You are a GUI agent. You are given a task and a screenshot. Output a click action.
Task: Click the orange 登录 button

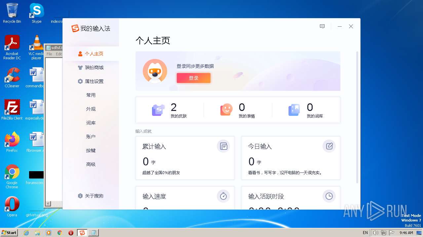pyautogui.click(x=194, y=78)
